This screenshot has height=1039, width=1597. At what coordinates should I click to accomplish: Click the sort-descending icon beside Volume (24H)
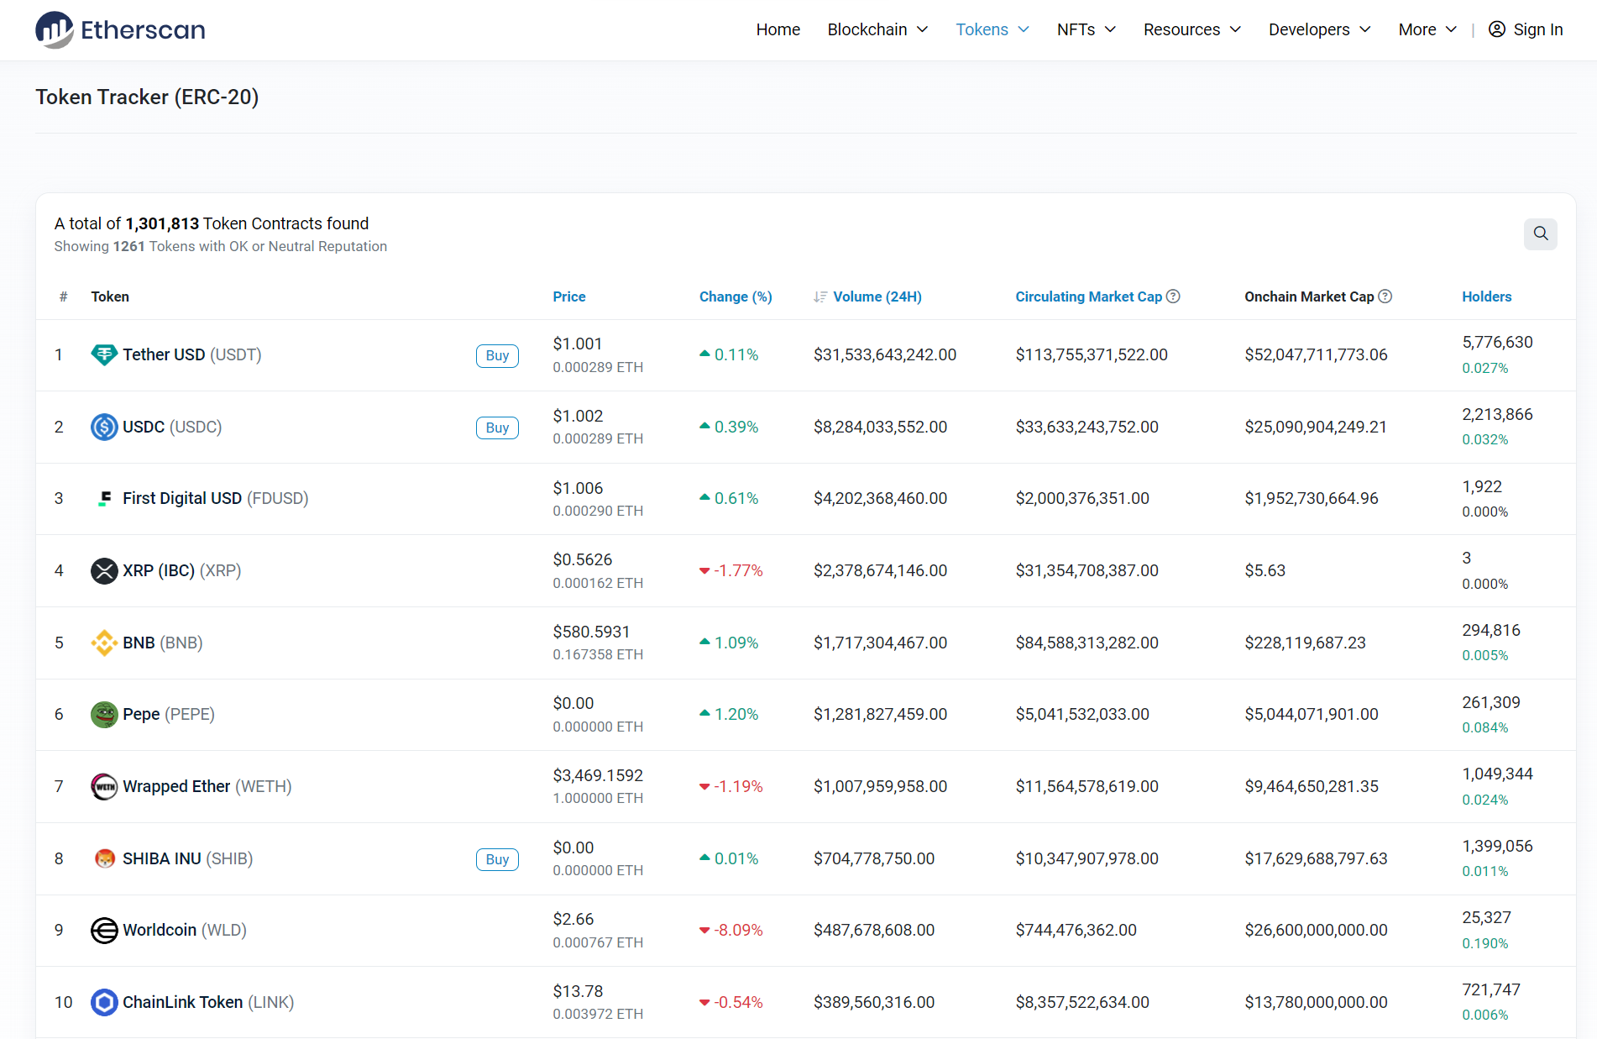pyautogui.click(x=820, y=297)
